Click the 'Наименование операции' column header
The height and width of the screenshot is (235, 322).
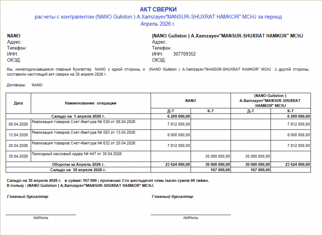[x=91, y=103]
